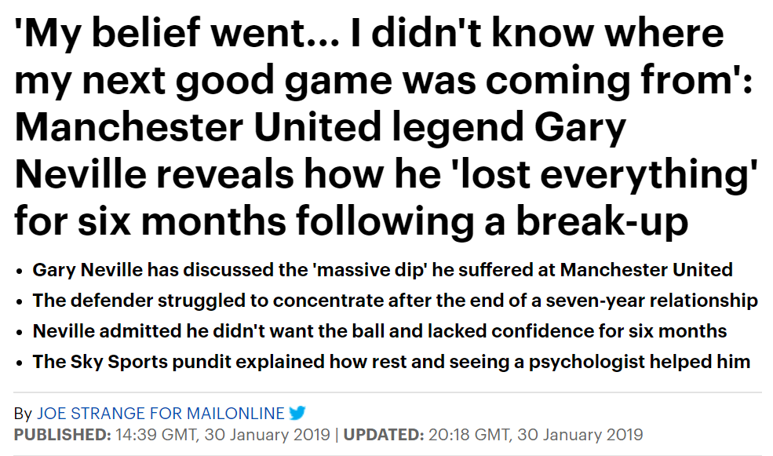This screenshot has height=456, width=773.
Task: Click the 'UPDATED:' label
Action: point(384,434)
